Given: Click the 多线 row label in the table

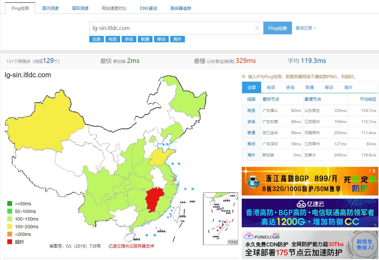Looking at the screenshot, I should point(251,122).
